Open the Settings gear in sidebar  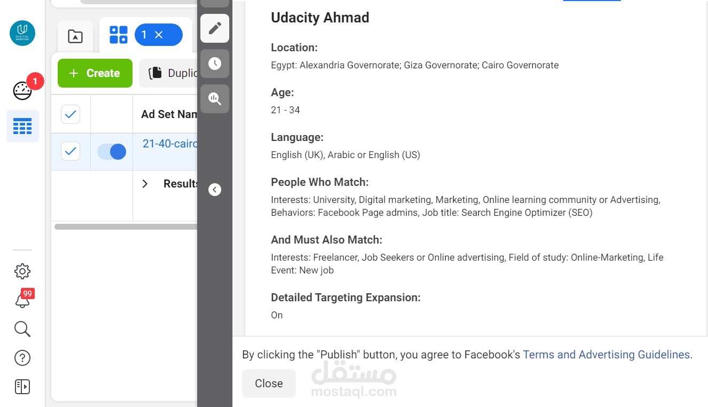pos(22,271)
